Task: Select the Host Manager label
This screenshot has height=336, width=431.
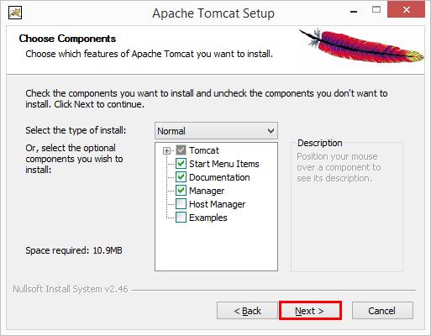Action: tap(218, 204)
